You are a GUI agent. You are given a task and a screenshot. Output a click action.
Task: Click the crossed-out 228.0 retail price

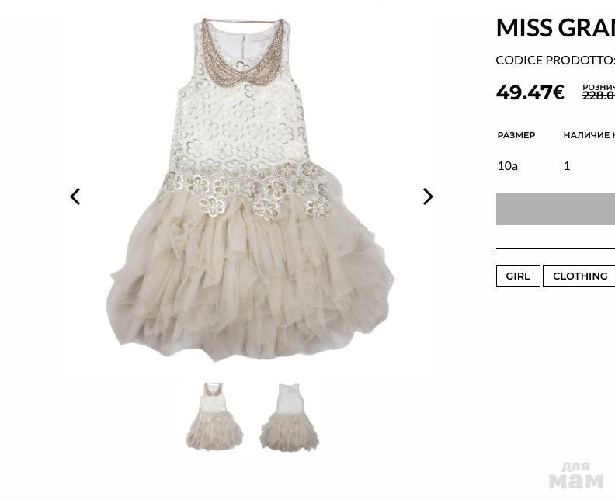(598, 95)
